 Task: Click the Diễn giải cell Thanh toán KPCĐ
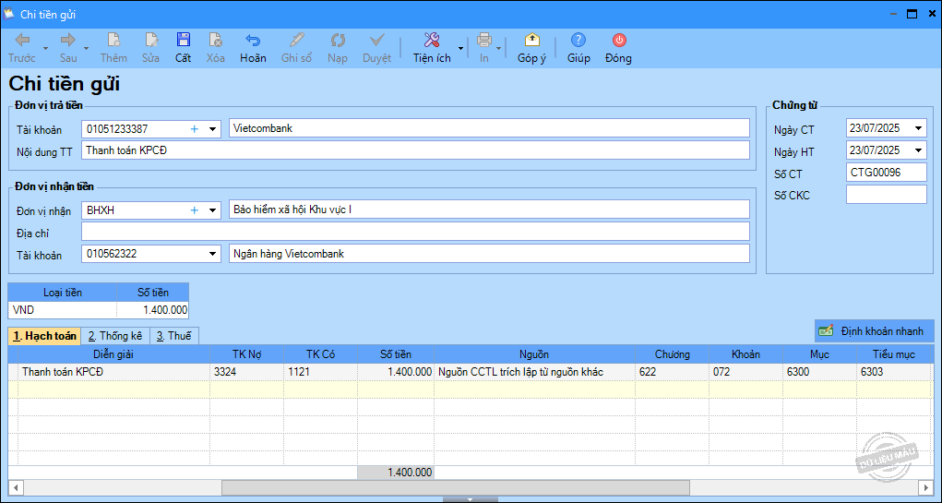(x=114, y=372)
